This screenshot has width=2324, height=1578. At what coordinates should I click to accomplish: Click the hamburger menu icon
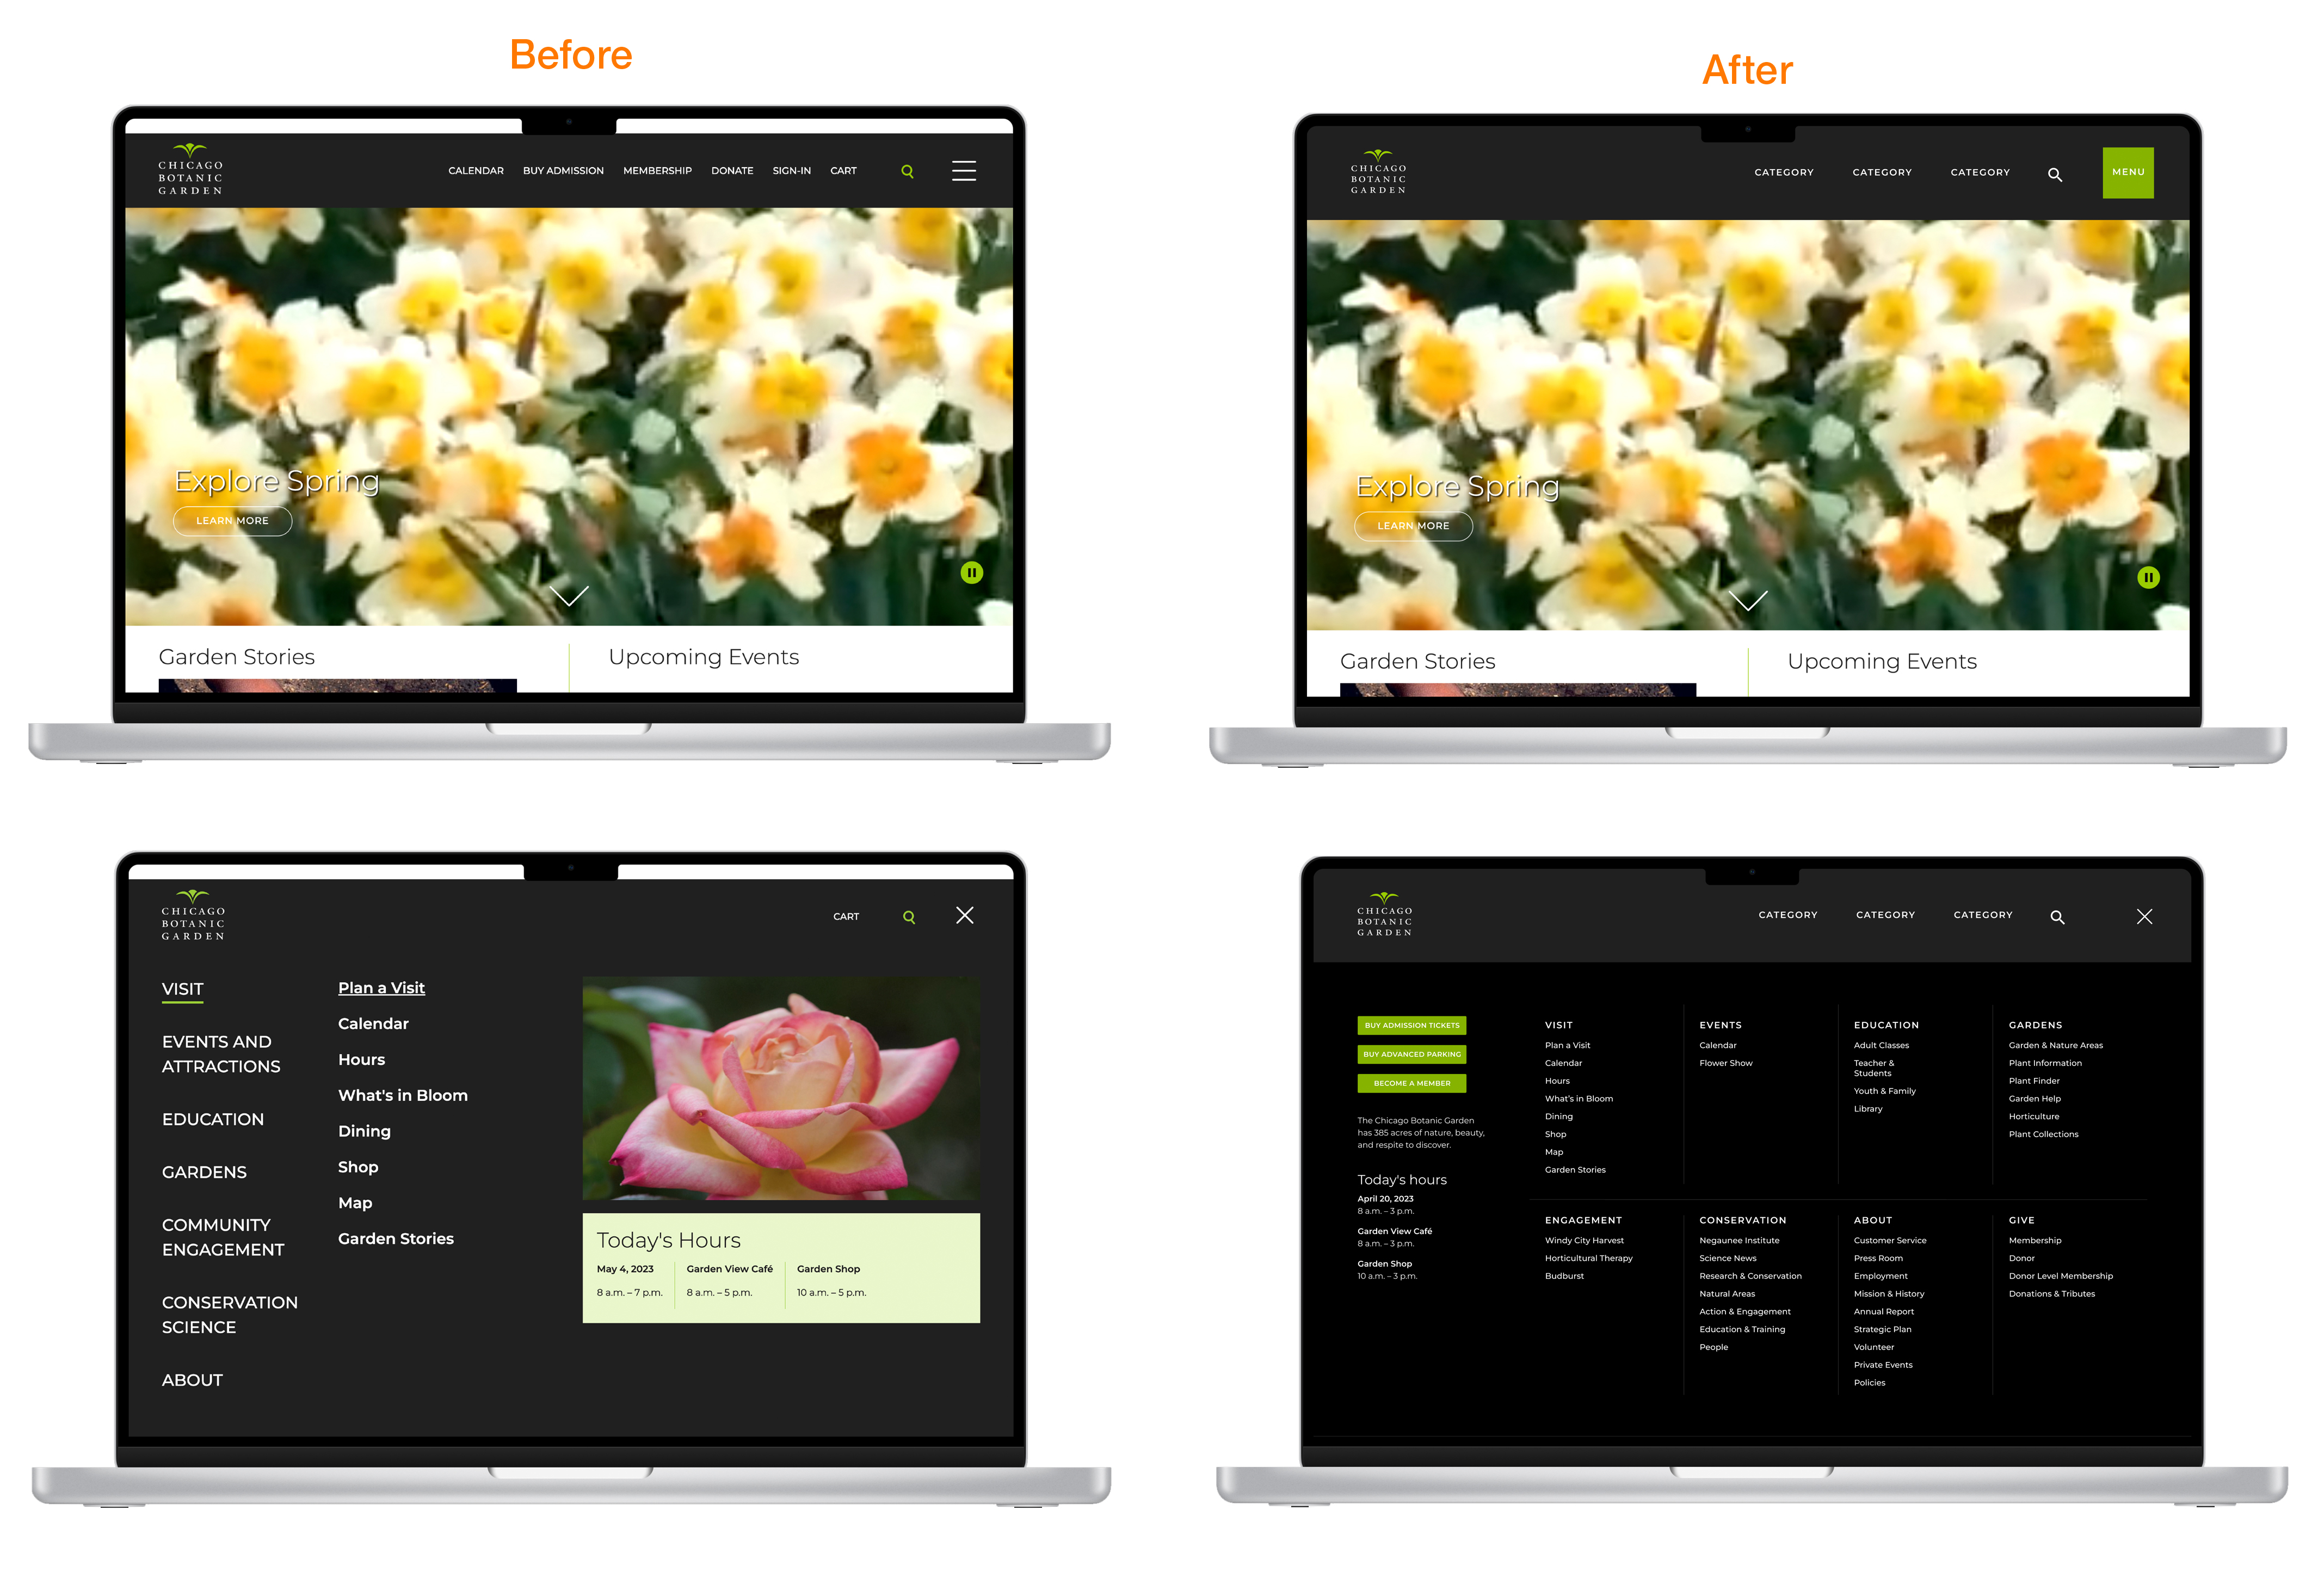pyautogui.click(x=965, y=171)
